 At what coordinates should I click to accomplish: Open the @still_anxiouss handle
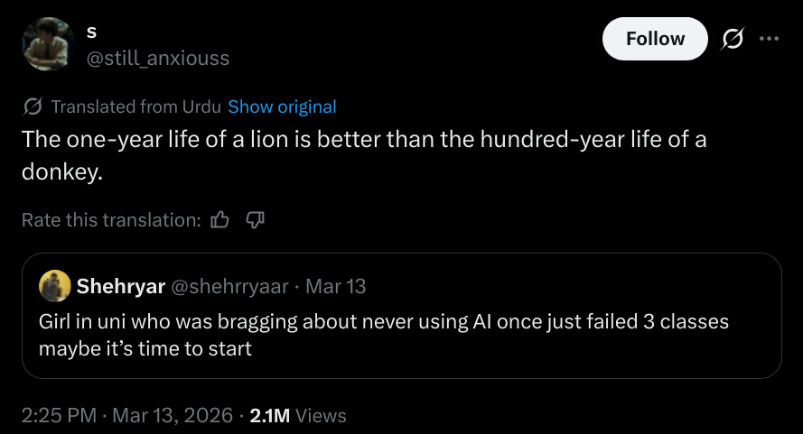[157, 58]
